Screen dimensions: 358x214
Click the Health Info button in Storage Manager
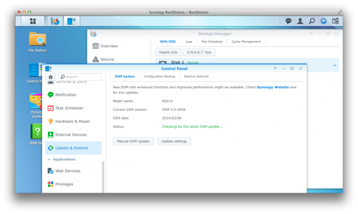[x=168, y=52]
